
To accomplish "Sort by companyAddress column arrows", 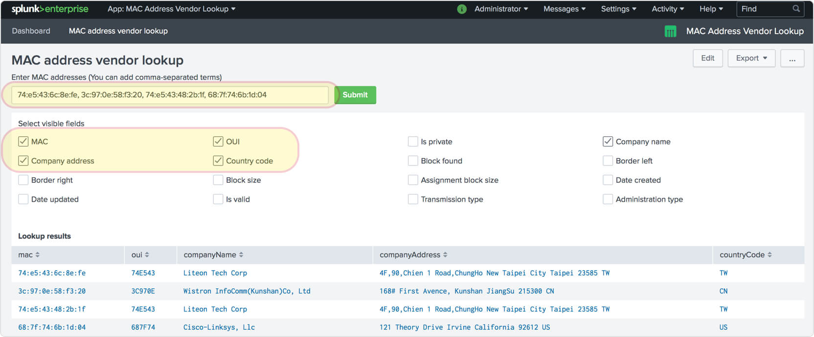I will coord(445,255).
